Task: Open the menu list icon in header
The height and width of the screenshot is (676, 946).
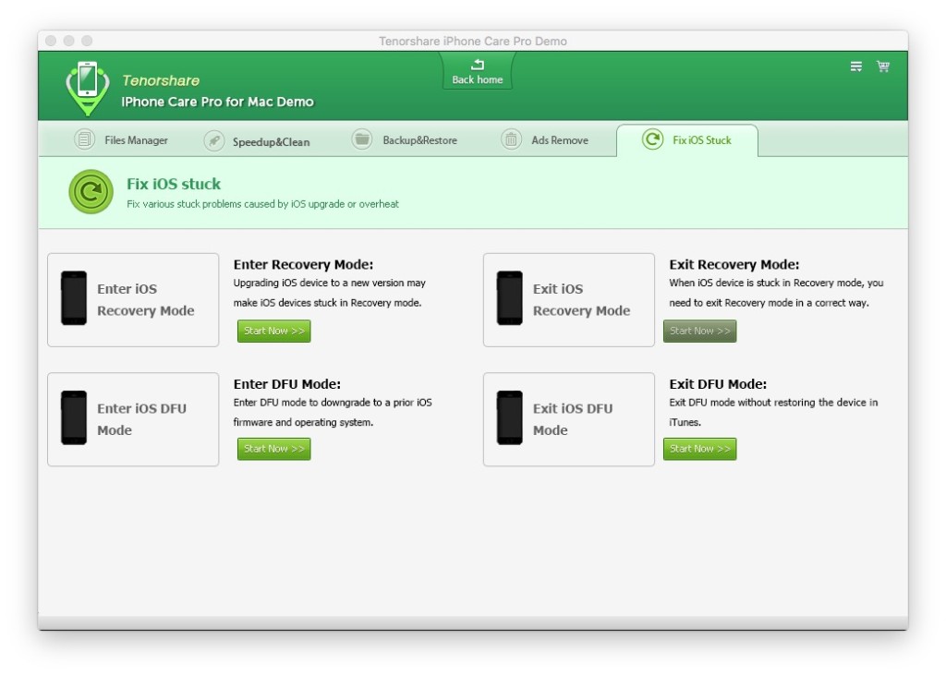Action: click(x=856, y=66)
